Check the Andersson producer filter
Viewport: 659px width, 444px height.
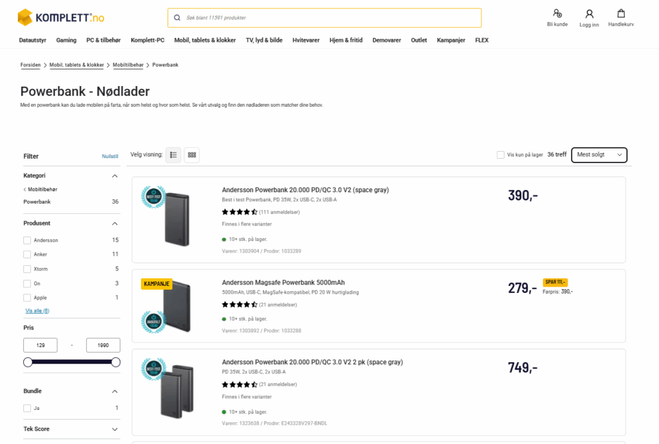tap(27, 240)
